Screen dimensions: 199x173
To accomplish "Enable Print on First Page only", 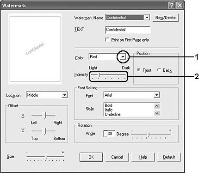I will tap(107, 40).
